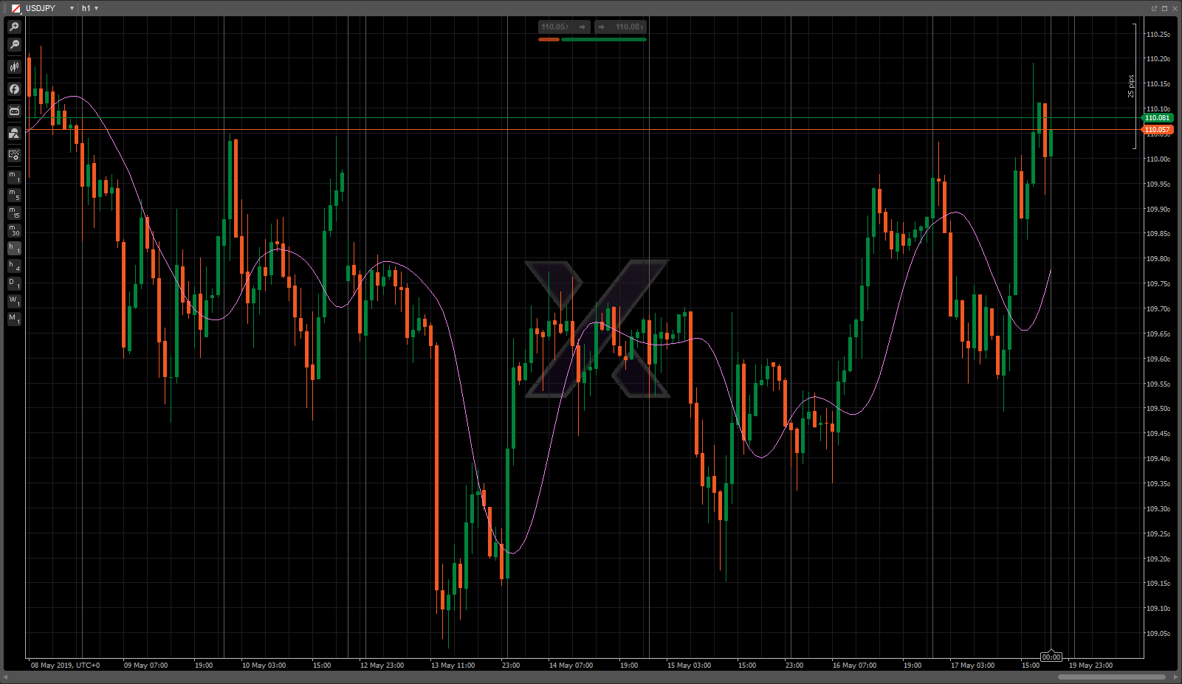Switch to the W1 weekly timeframe
The image size is (1182, 684).
pyautogui.click(x=14, y=302)
